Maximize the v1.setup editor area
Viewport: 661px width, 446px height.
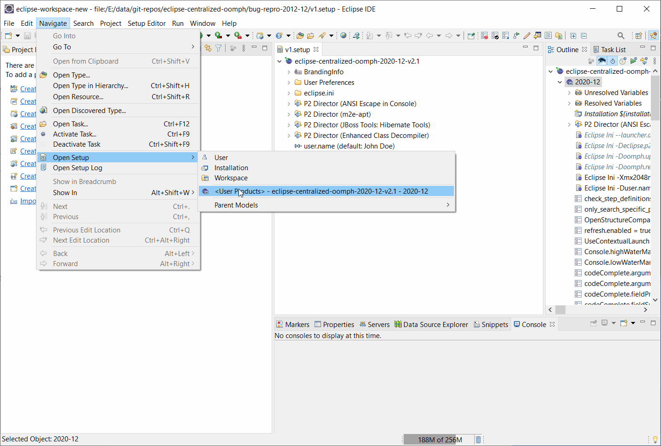pos(536,48)
